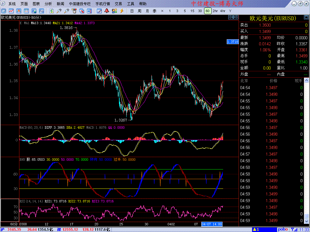Image resolution: width=310 pixels, height=232 pixels.
Task: Click the F10 info toolbar icon
Action: [x=41, y=11]
